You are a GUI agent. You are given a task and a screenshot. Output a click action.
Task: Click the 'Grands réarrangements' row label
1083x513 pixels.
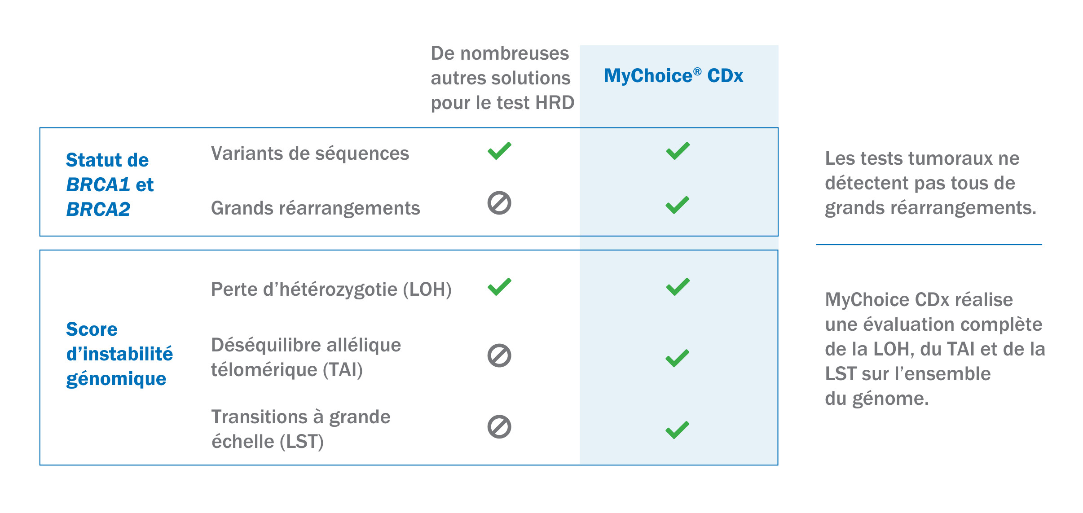pyautogui.click(x=315, y=208)
